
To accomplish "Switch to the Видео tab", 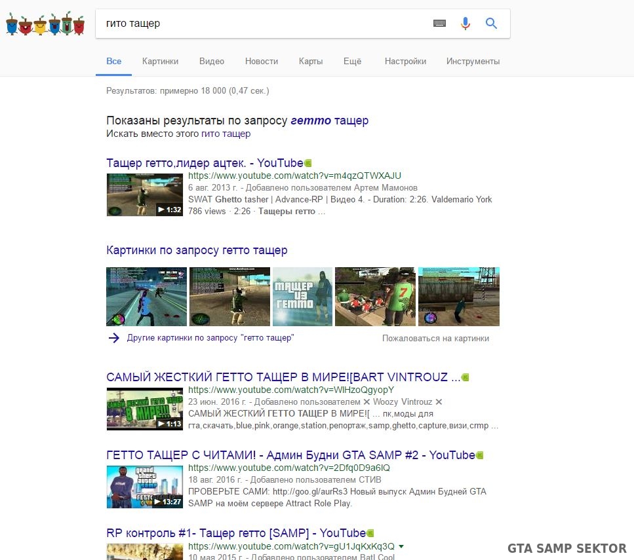I will 212,62.
